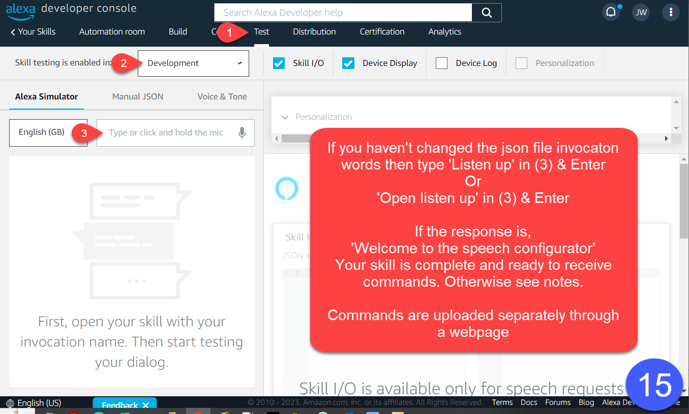Image resolution: width=689 pixels, height=414 pixels.
Task: Click the utterance text input field
Action: point(168,133)
